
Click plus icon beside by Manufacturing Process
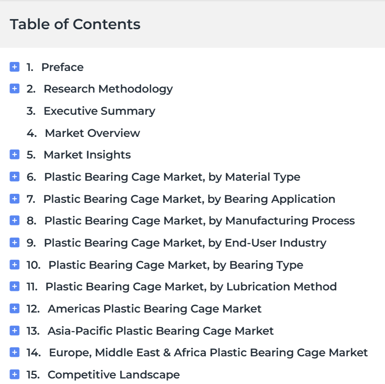(15, 220)
